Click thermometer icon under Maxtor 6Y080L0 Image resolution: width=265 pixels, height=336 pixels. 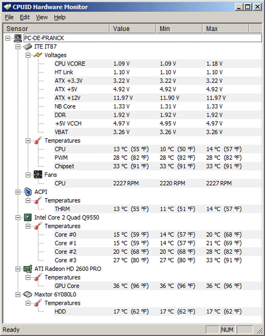coord(38,303)
